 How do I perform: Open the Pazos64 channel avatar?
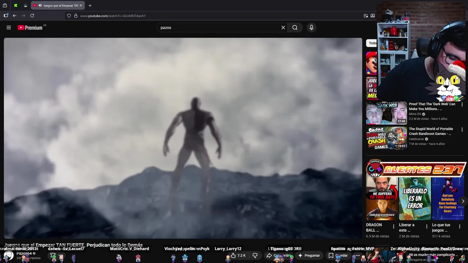[x=8, y=255]
